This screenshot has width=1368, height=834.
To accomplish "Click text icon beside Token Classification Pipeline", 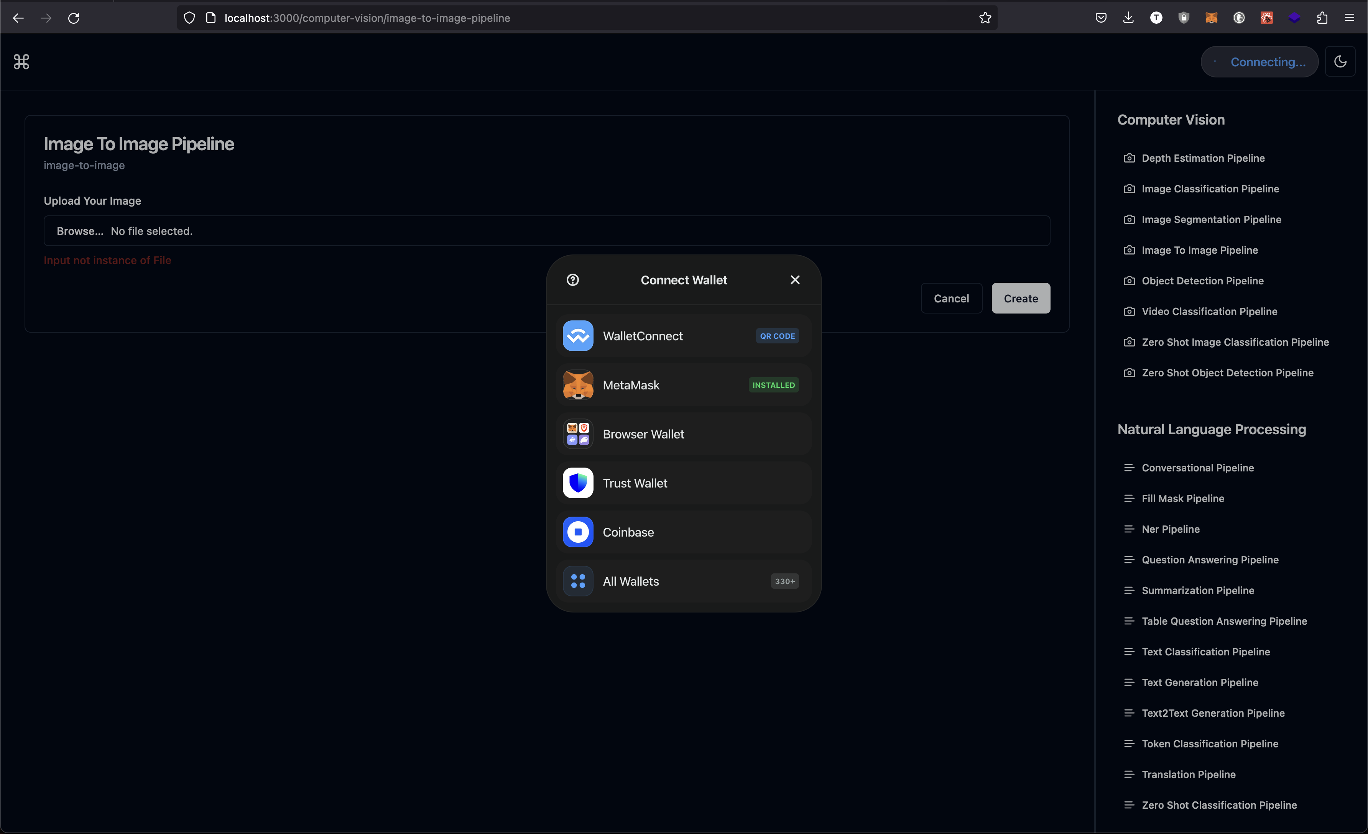I will (x=1129, y=744).
